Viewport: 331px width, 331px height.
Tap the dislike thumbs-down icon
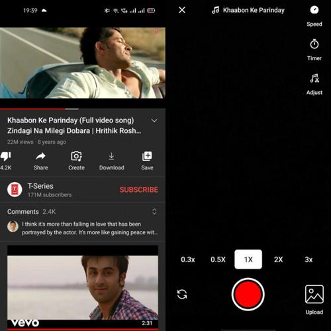(x=5, y=156)
